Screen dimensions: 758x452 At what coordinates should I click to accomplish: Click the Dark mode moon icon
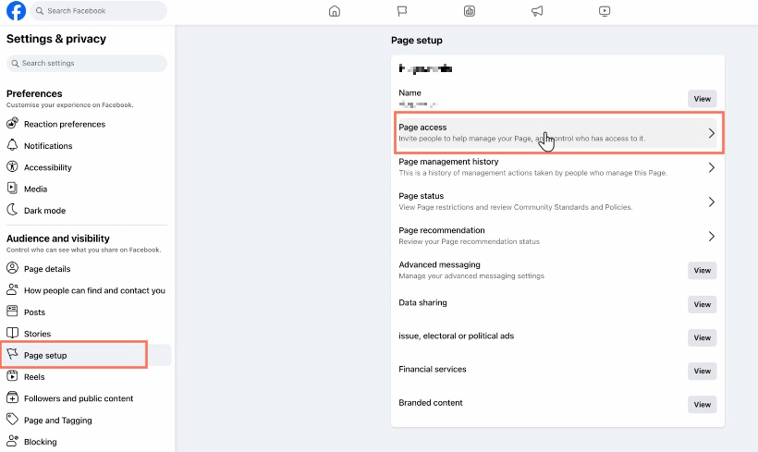[x=12, y=210]
